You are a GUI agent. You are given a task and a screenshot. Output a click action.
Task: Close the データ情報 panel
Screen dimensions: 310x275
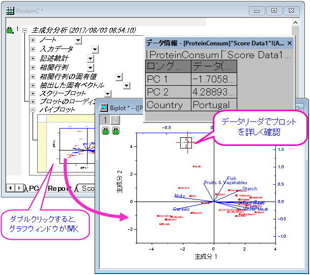pos(290,43)
